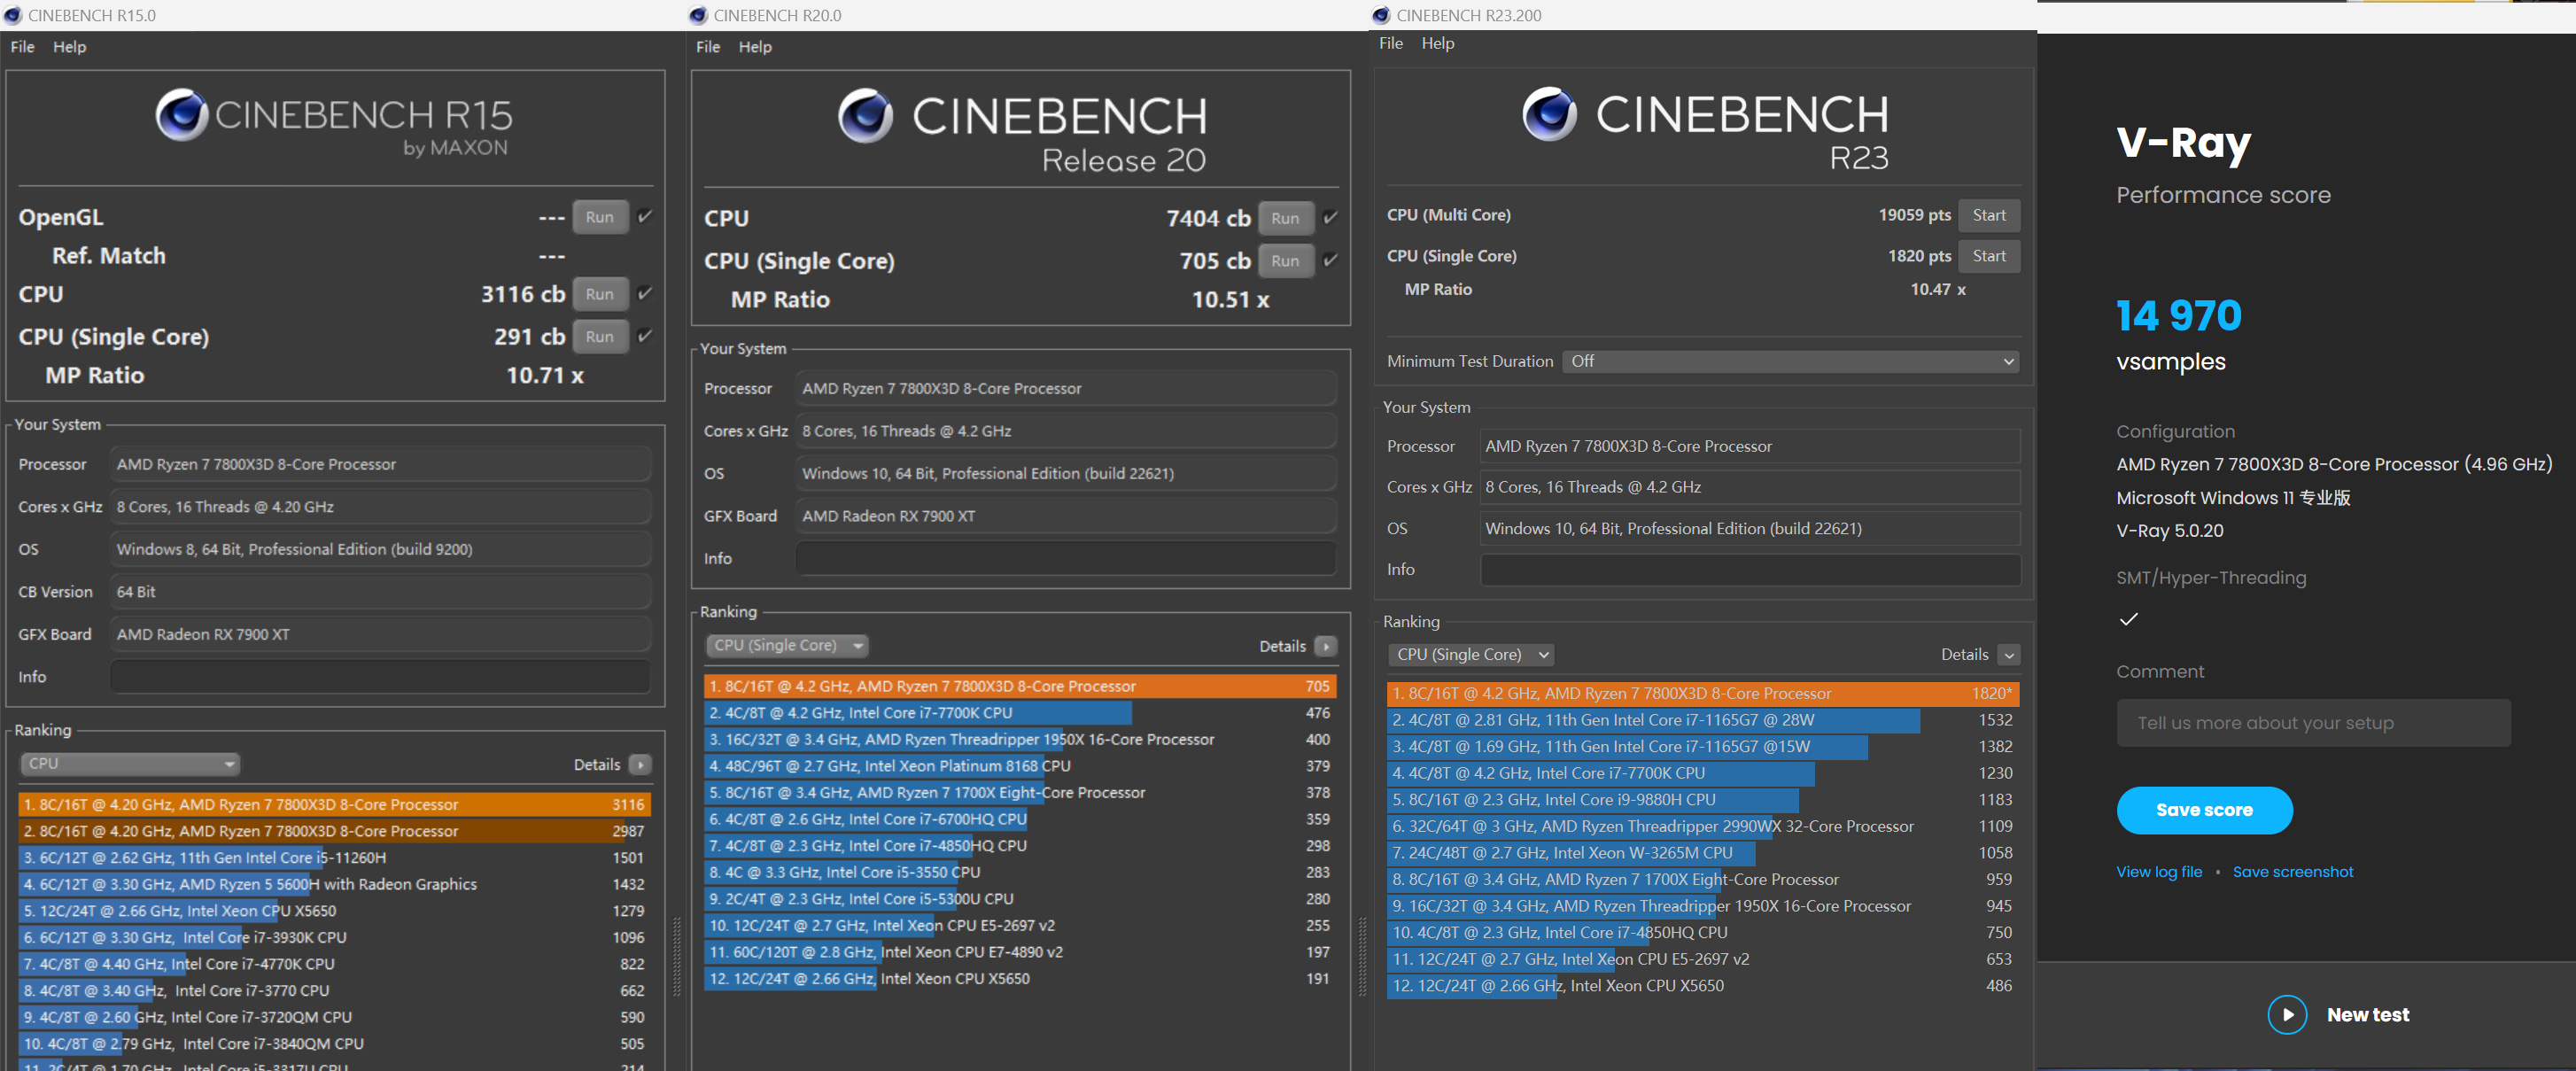This screenshot has width=2576, height=1071.
Task: Expand ranking Details arrow in R15
Action: [x=641, y=765]
